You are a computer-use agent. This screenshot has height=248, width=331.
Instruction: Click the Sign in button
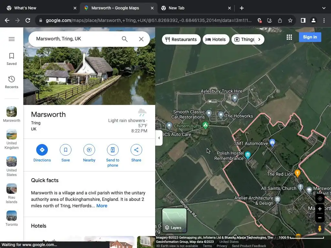(x=310, y=37)
